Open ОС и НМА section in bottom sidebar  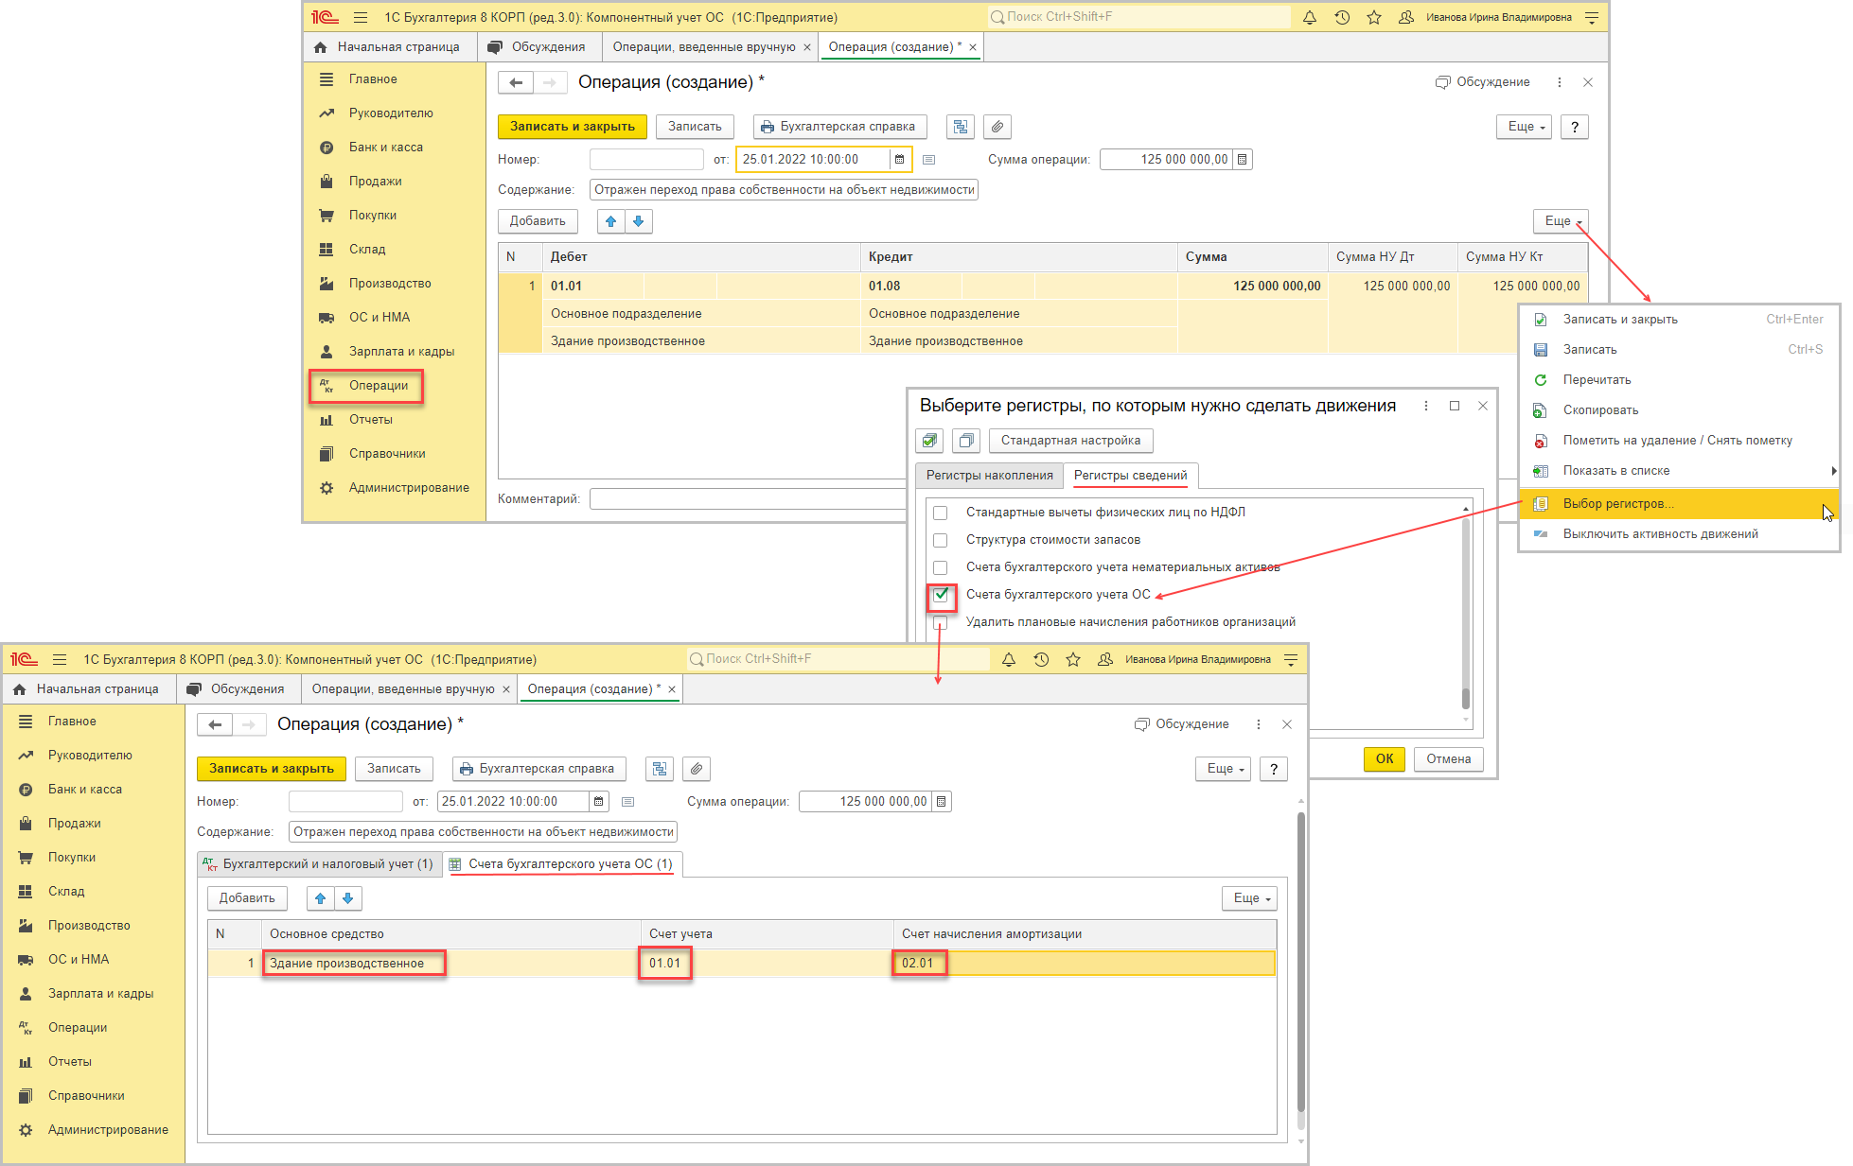79,959
